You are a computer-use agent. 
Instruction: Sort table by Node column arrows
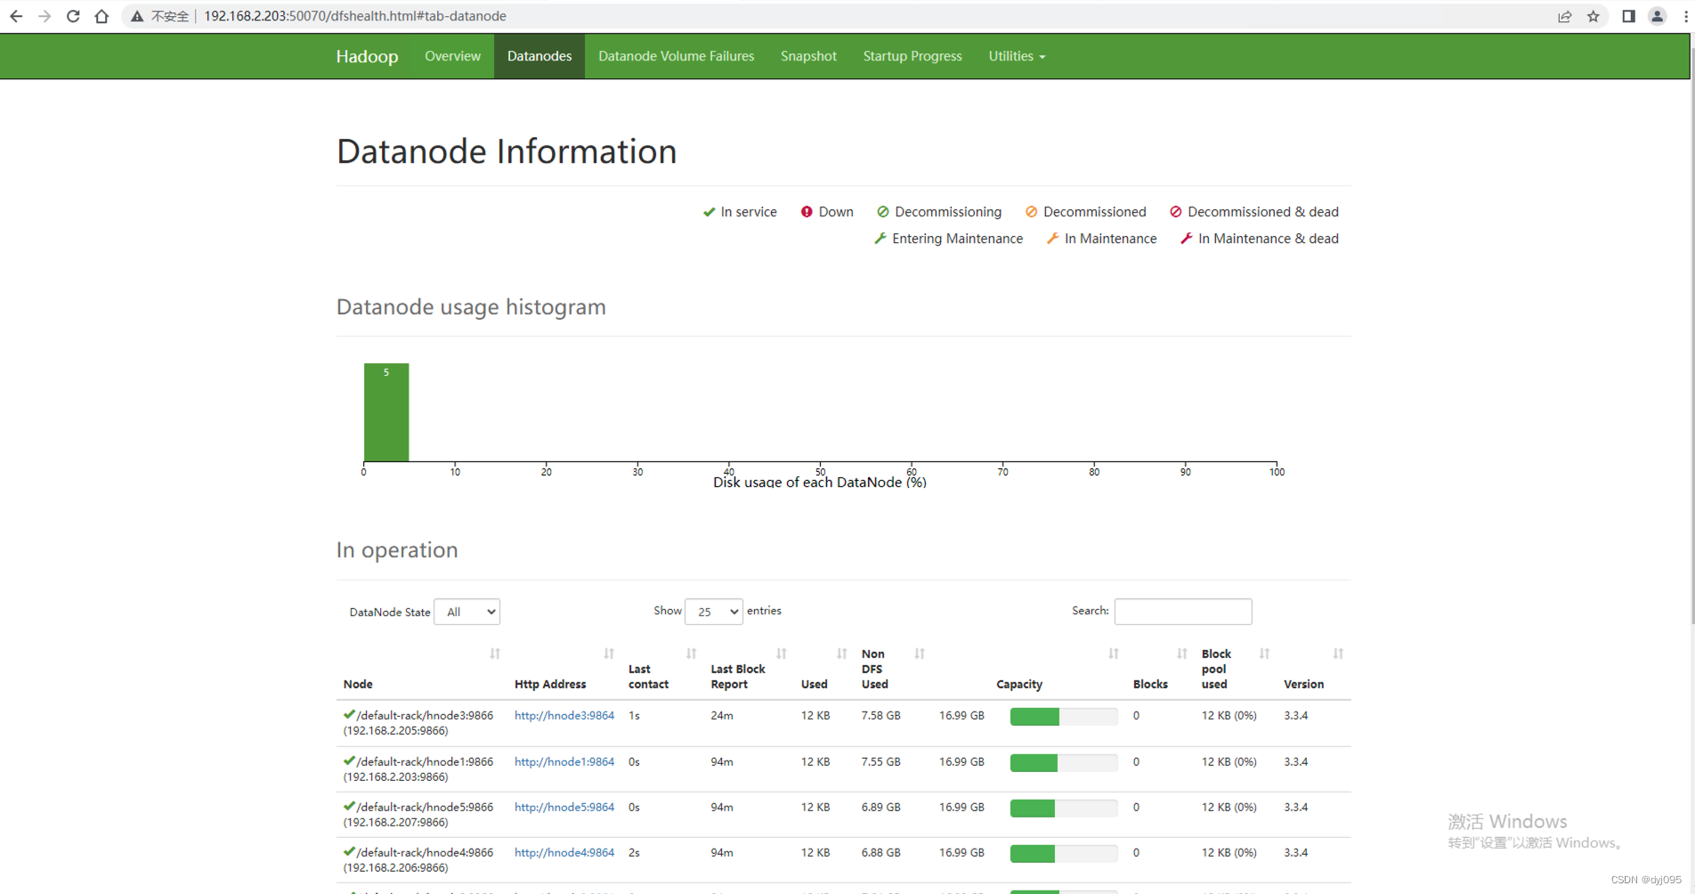pos(495,654)
